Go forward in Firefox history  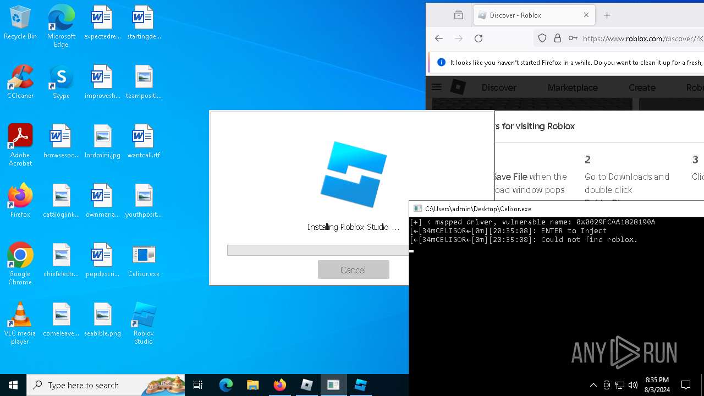(459, 38)
